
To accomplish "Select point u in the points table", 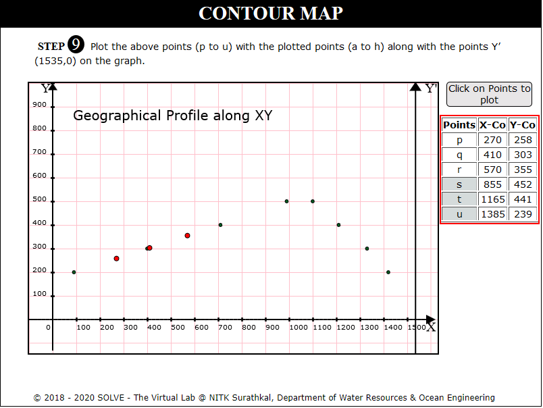I will click(459, 214).
